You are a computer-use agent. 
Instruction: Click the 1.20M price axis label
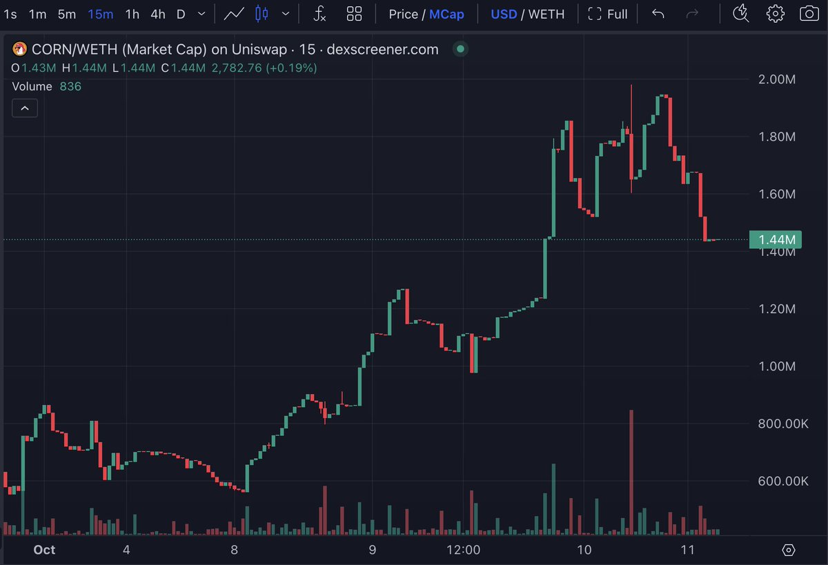[777, 308]
